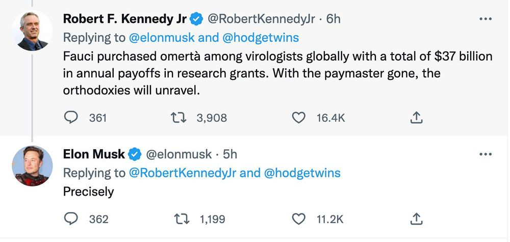Click the Robert F. Kennedy Jr display name
This screenshot has width=510, height=242.
coord(125,19)
